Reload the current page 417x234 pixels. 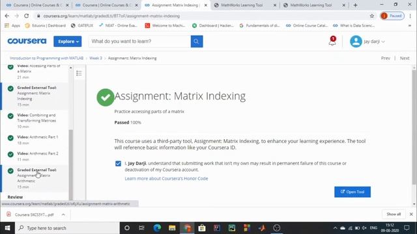[x=26, y=16]
